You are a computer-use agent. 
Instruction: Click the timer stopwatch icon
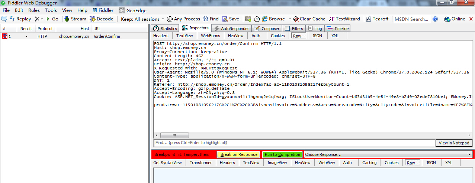(257, 19)
